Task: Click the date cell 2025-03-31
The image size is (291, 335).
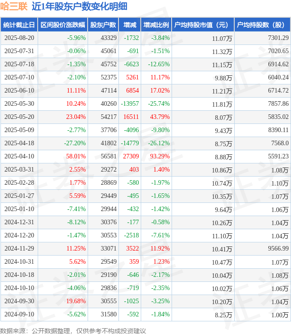Action: [x=19, y=169]
